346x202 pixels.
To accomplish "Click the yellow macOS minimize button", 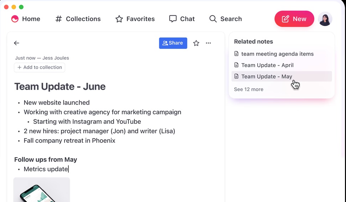I will (x=14, y=7).
